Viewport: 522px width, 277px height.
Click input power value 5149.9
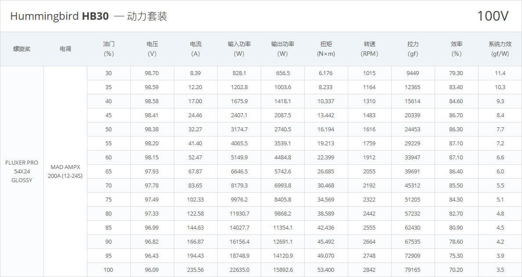point(239,158)
